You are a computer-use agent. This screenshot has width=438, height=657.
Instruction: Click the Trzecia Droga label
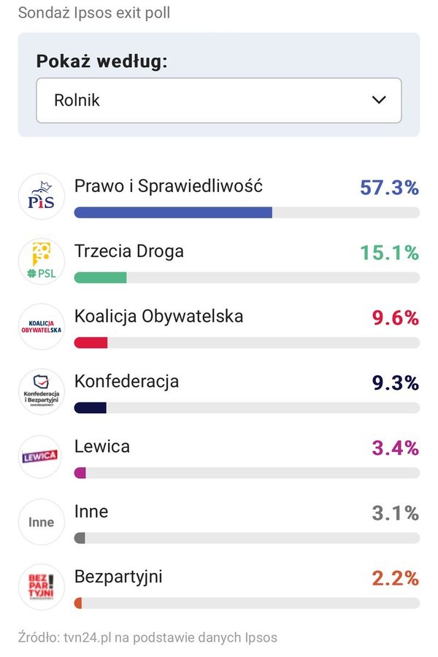click(129, 251)
